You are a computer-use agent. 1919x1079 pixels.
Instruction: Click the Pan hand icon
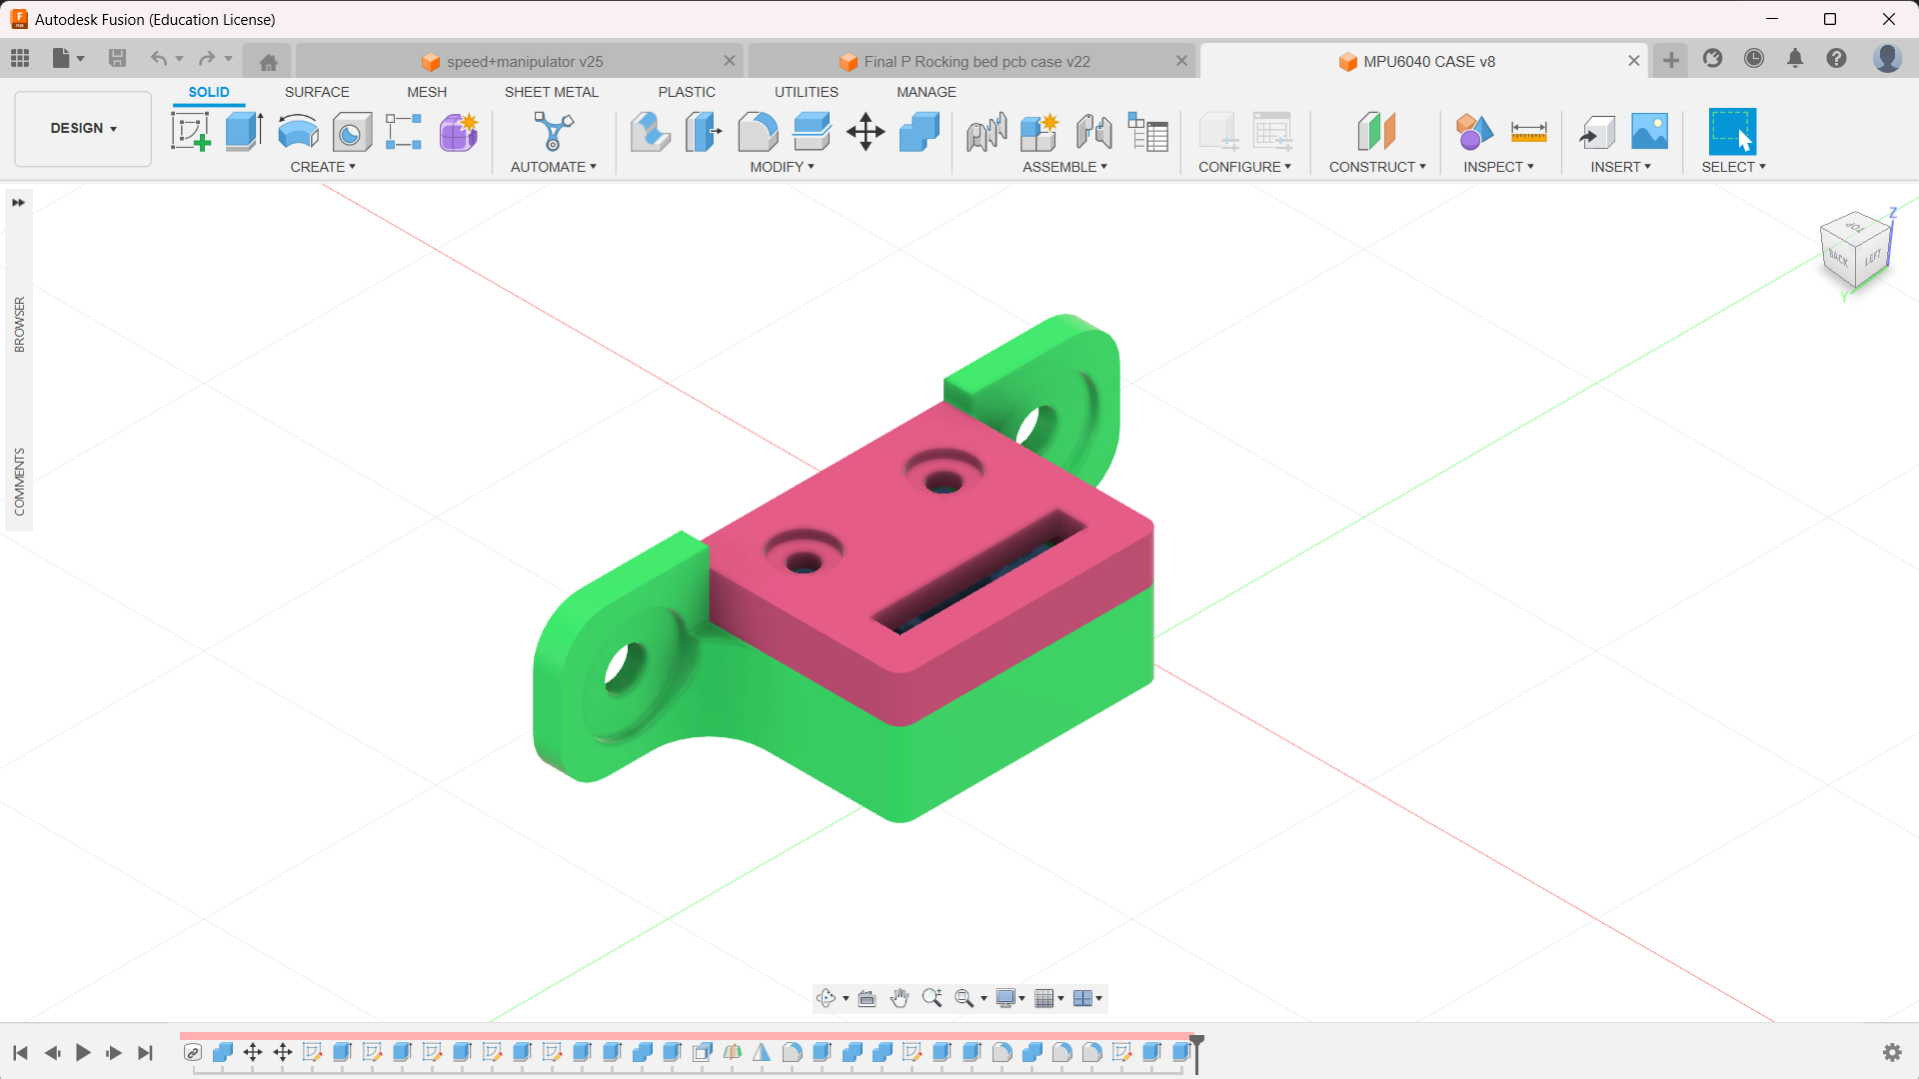(x=900, y=998)
